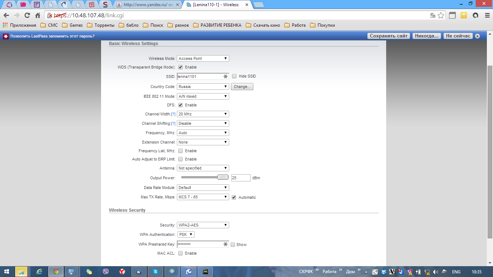493x277 pixels.
Task: Click the Dropbox icon in system tray
Action: 384,272
